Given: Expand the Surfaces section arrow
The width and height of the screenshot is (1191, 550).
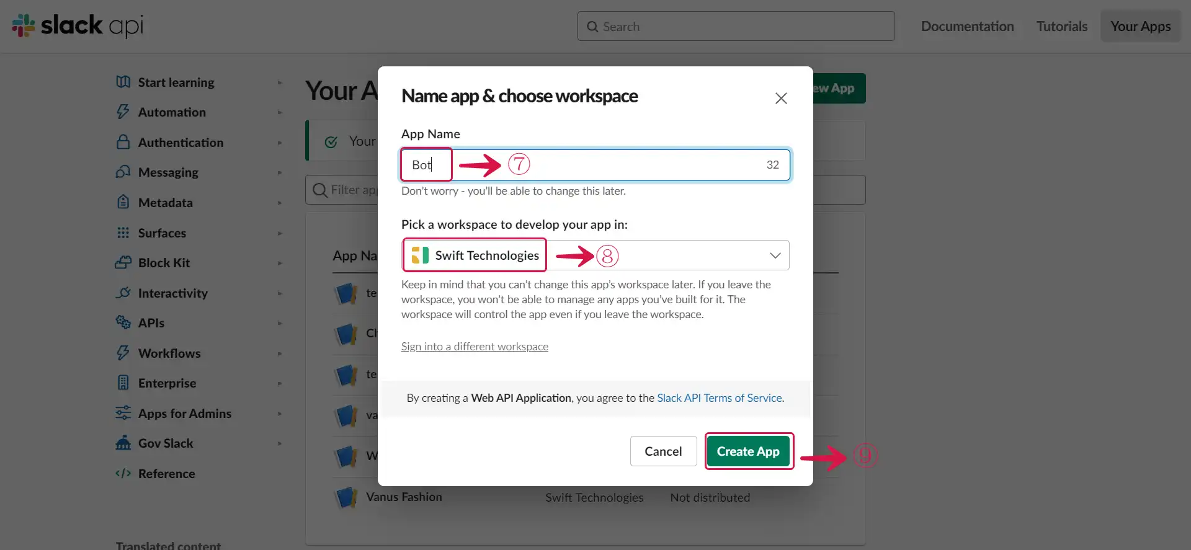Looking at the screenshot, I should click(280, 233).
